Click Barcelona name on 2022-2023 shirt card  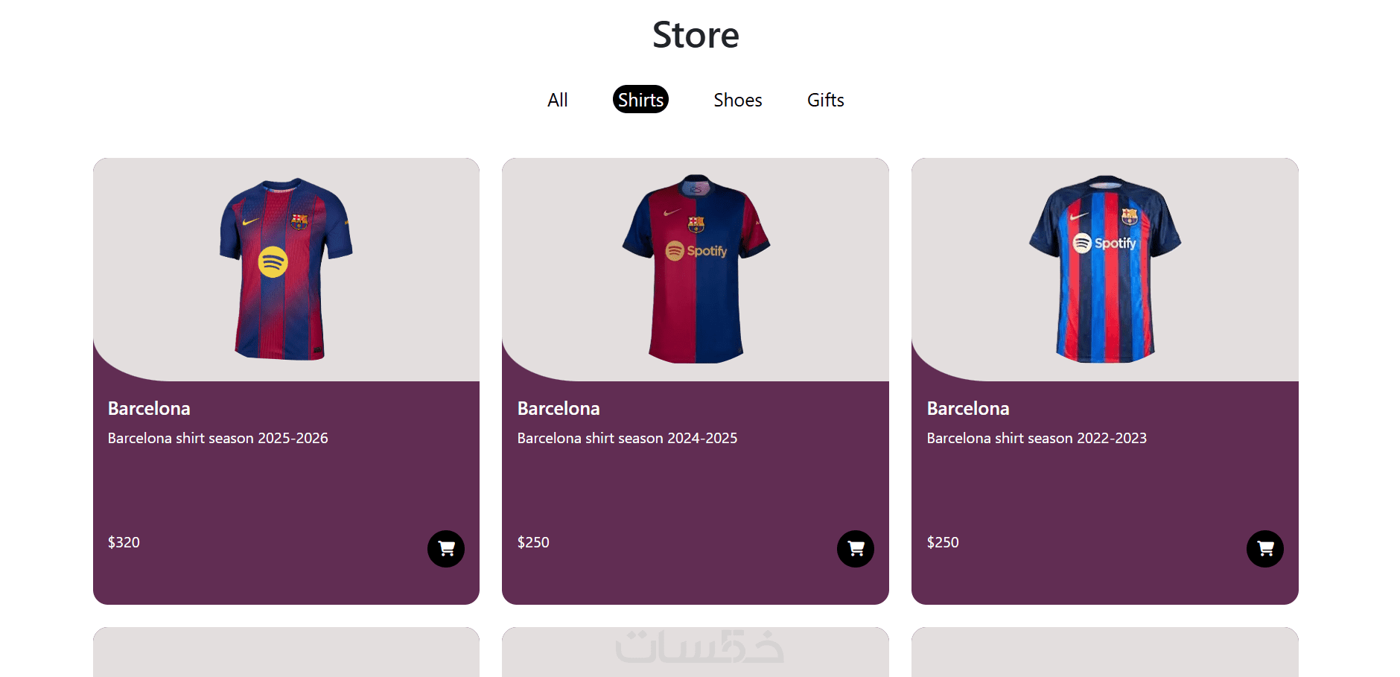[x=968, y=408]
